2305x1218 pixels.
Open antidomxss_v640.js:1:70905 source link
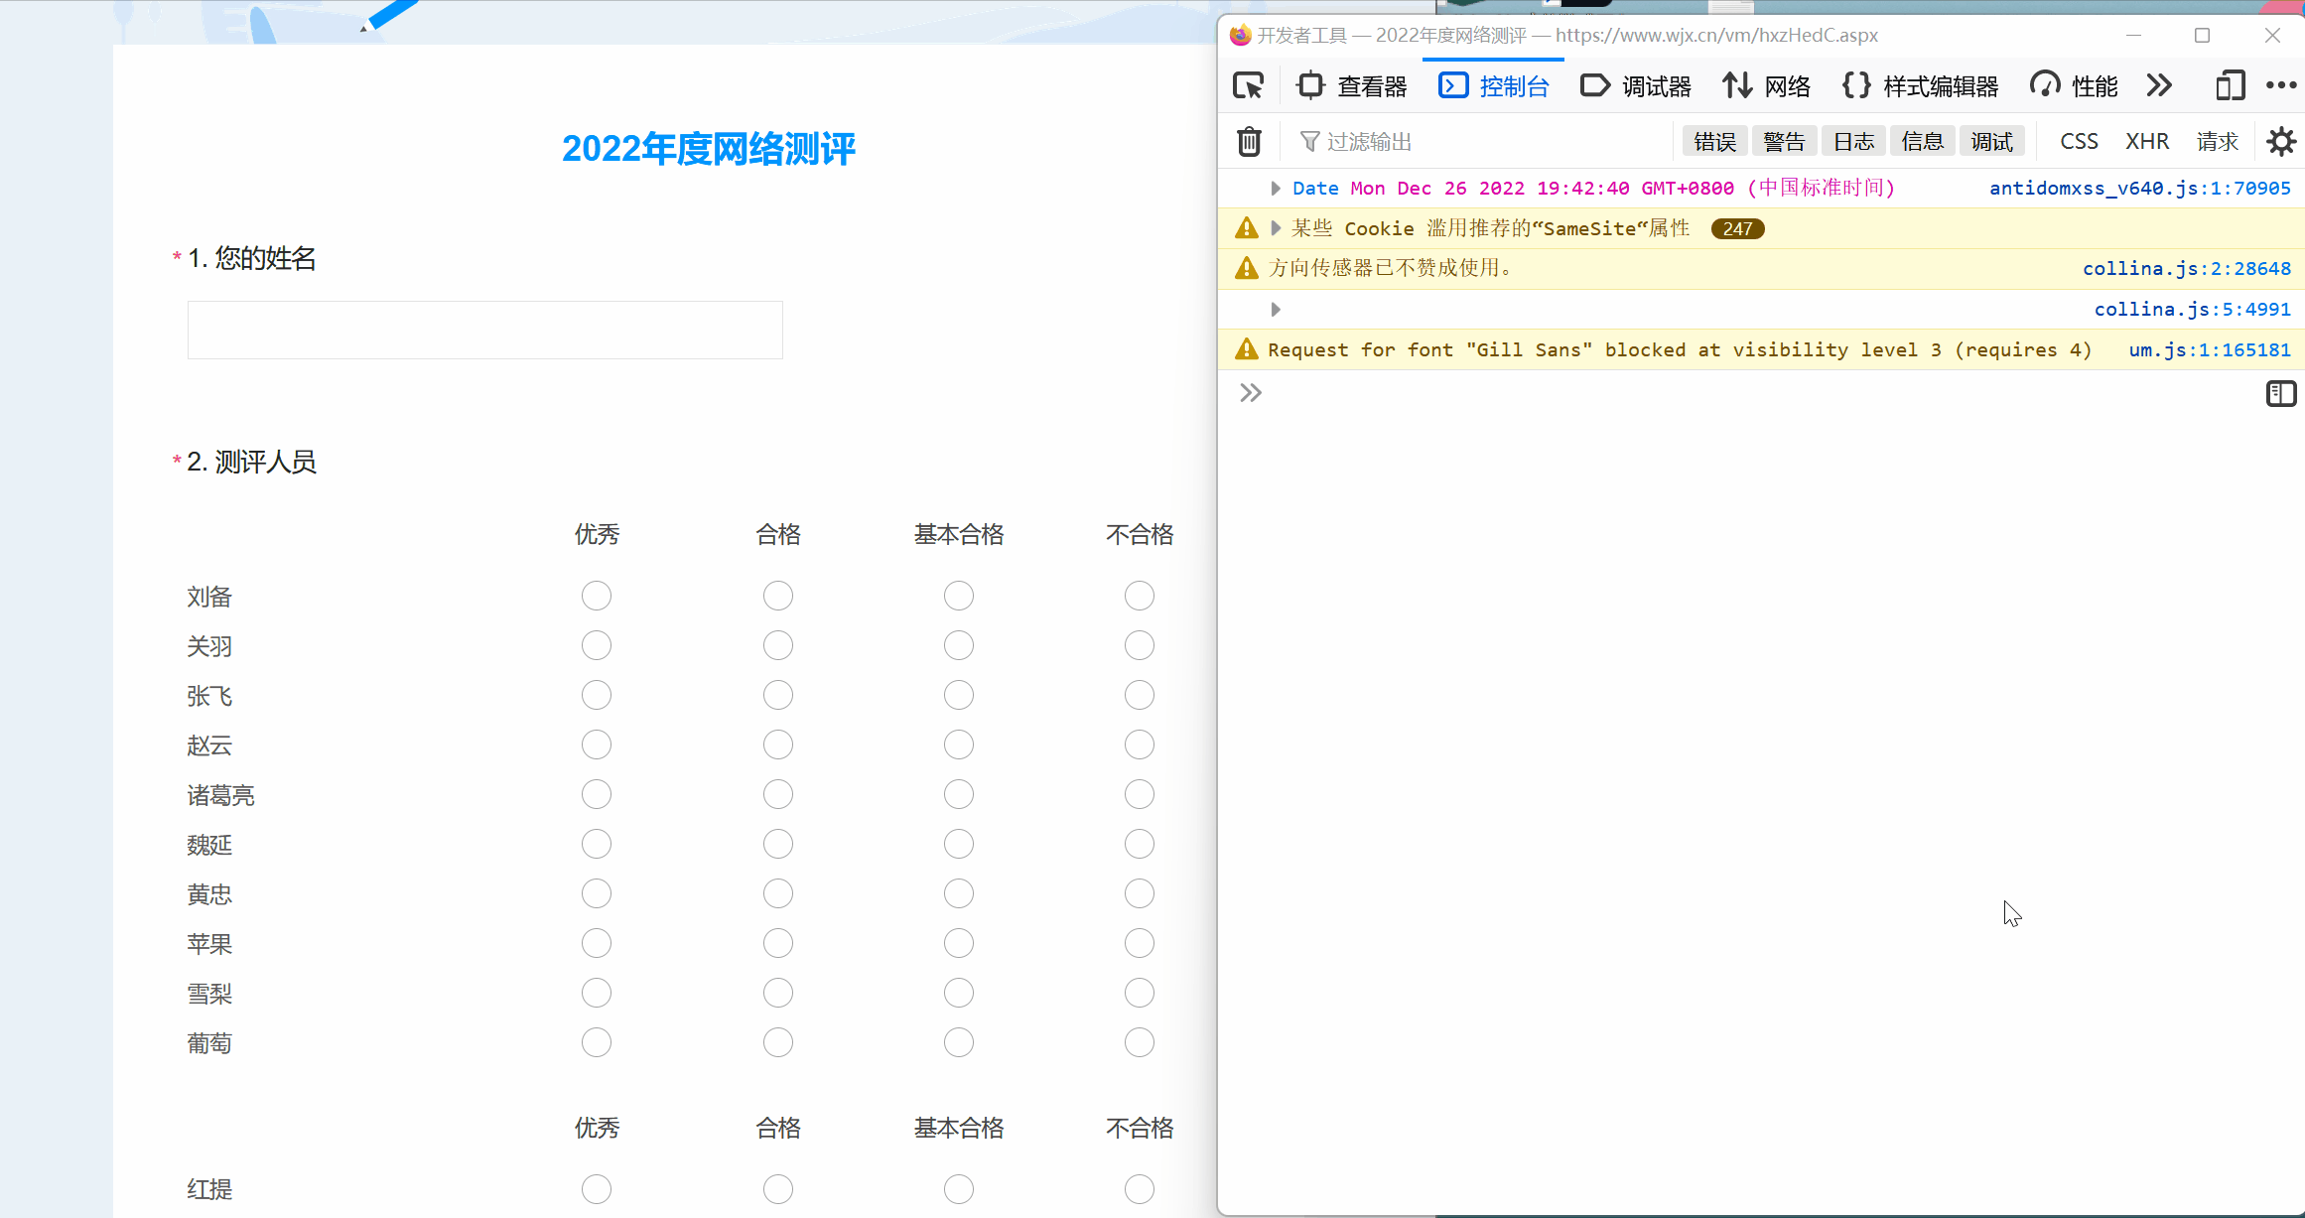(2139, 189)
